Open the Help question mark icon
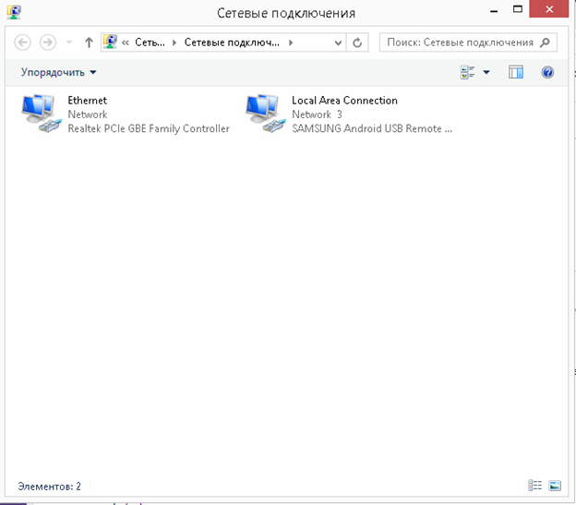576x505 pixels. click(x=547, y=72)
